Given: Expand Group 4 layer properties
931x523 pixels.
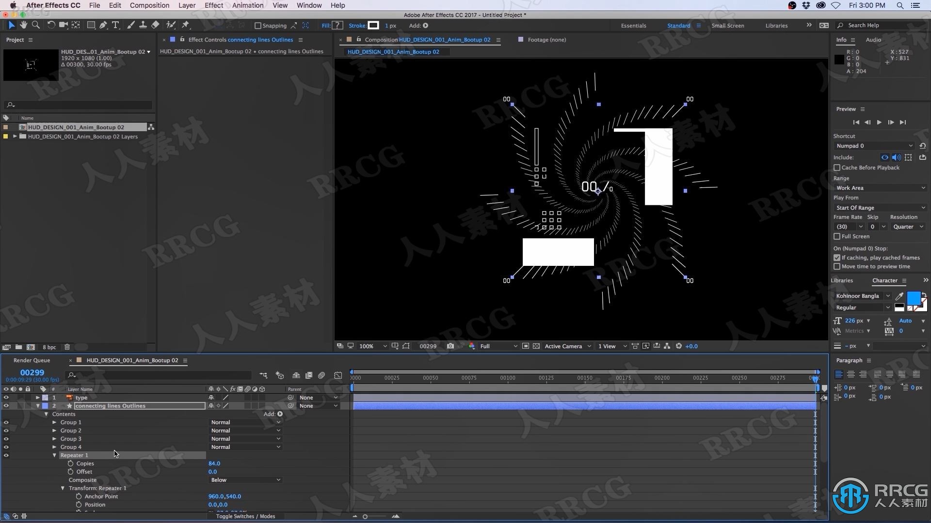Looking at the screenshot, I should (x=54, y=446).
